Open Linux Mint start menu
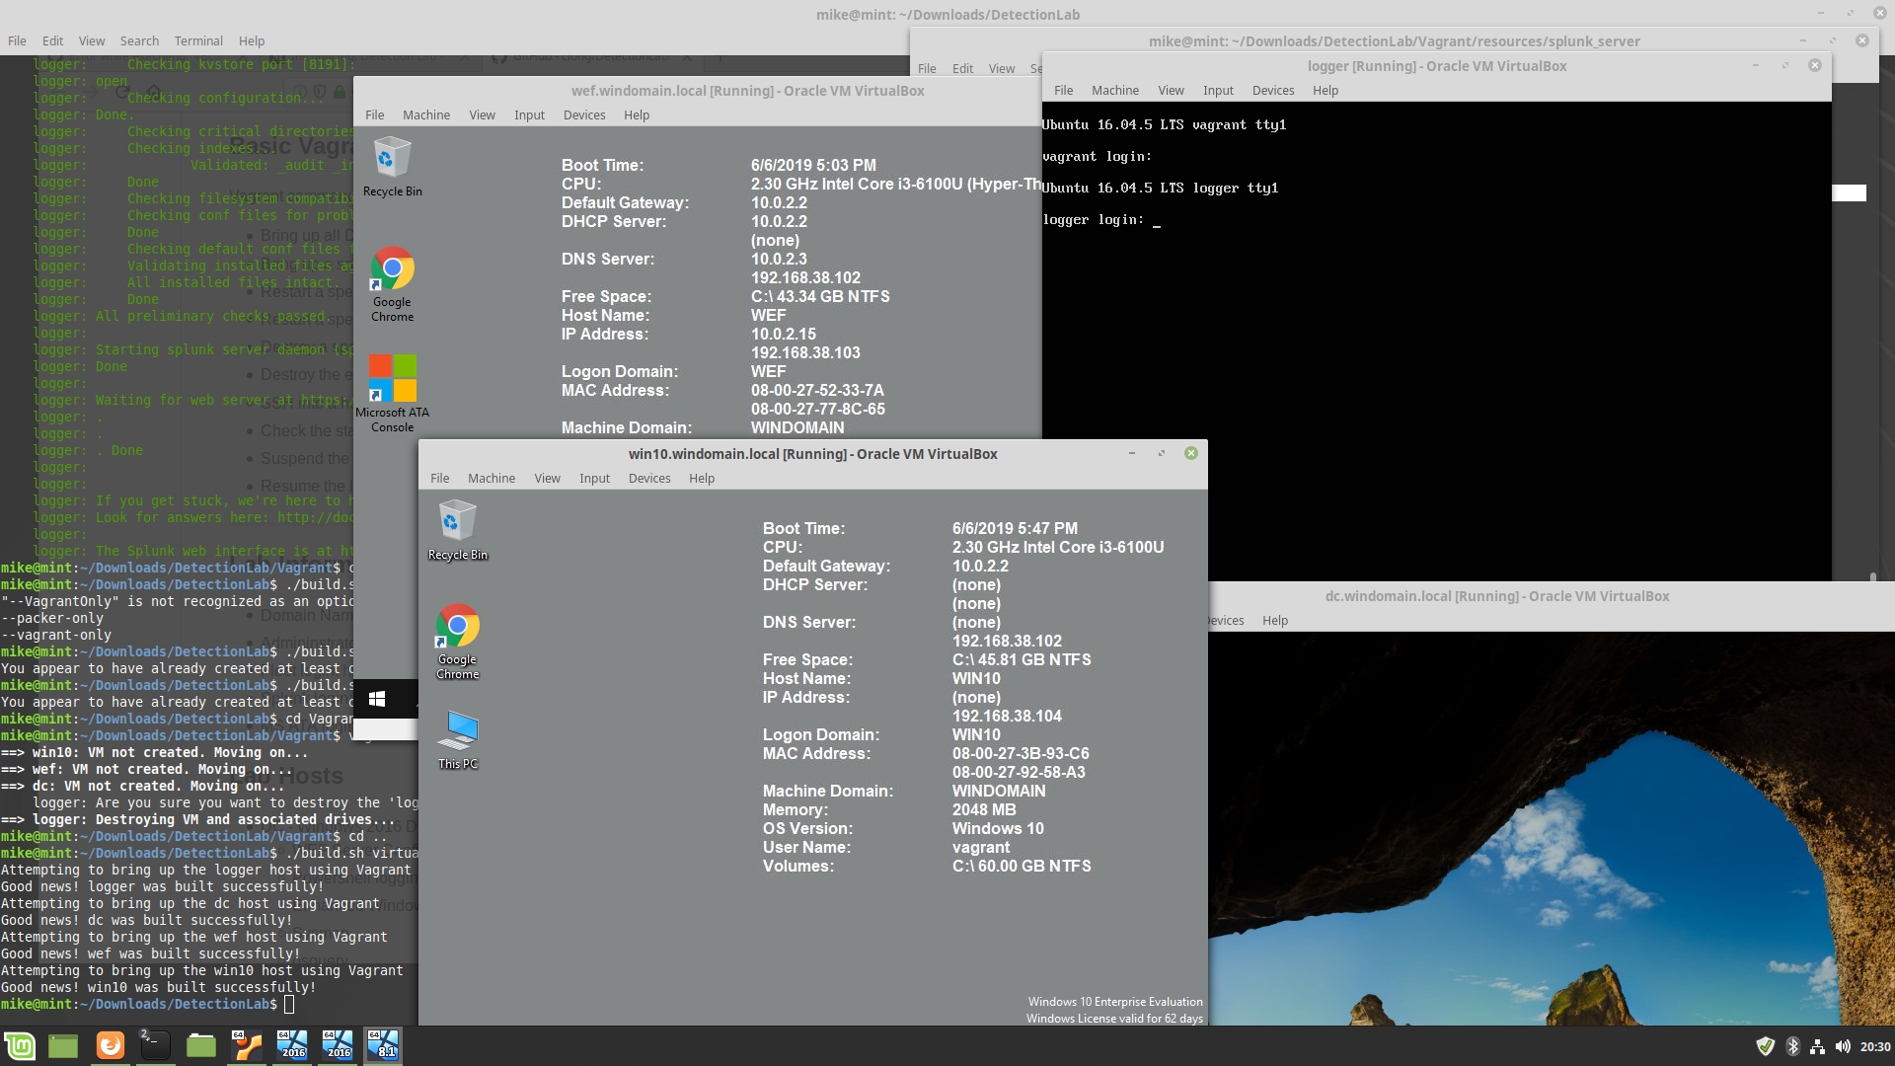Image resolution: width=1895 pixels, height=1066 pixels. tap(20, 1045)
